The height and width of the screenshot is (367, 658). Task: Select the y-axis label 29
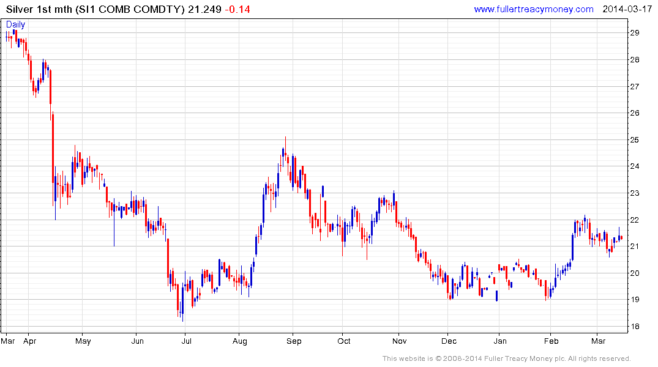[635, 33]
